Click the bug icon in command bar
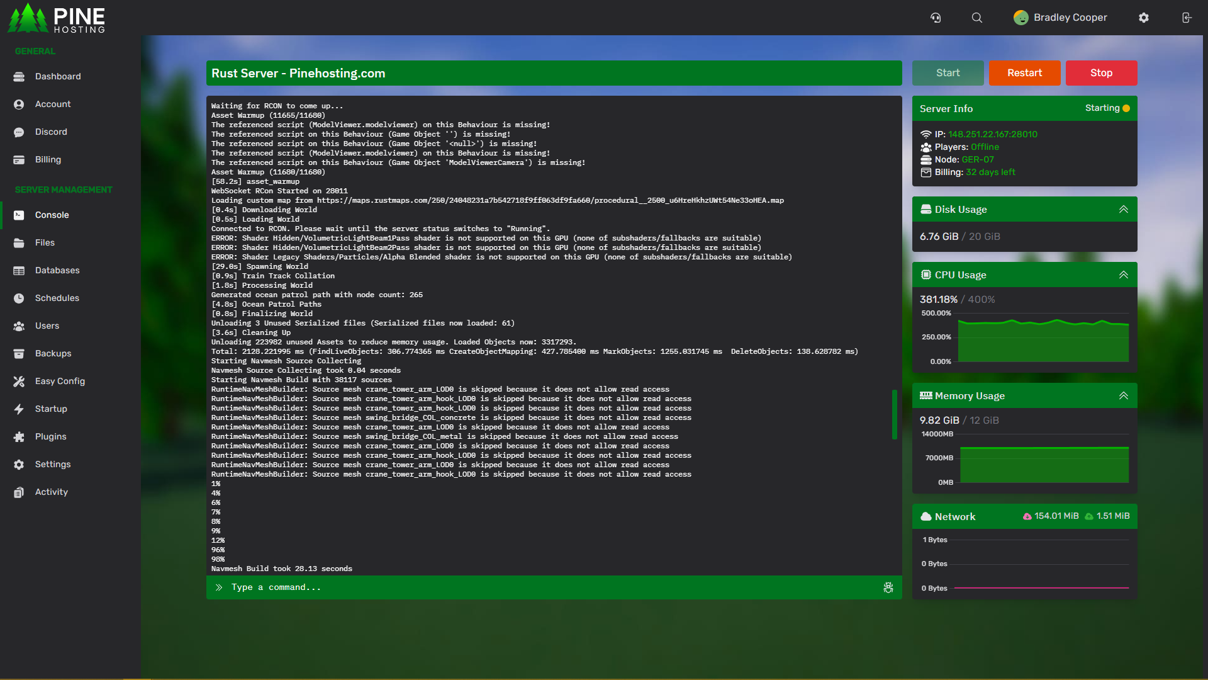1208x680 pixels. pos(888,587)
